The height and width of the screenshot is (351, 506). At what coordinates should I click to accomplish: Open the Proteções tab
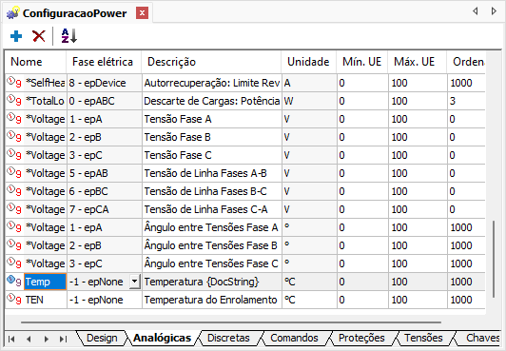(361, 338)
